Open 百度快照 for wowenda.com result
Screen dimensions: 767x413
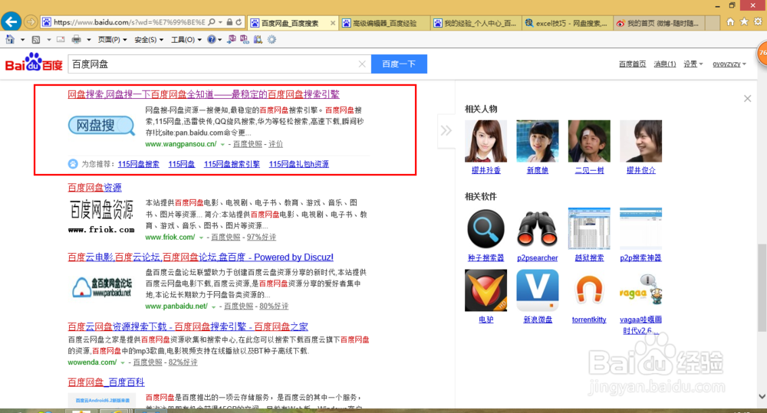(x=147, y=362)
